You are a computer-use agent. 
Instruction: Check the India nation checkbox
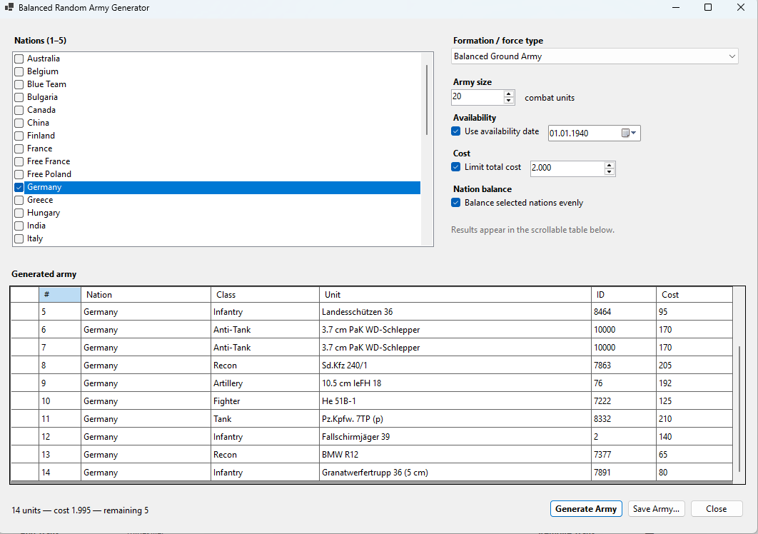pos(19,226)
